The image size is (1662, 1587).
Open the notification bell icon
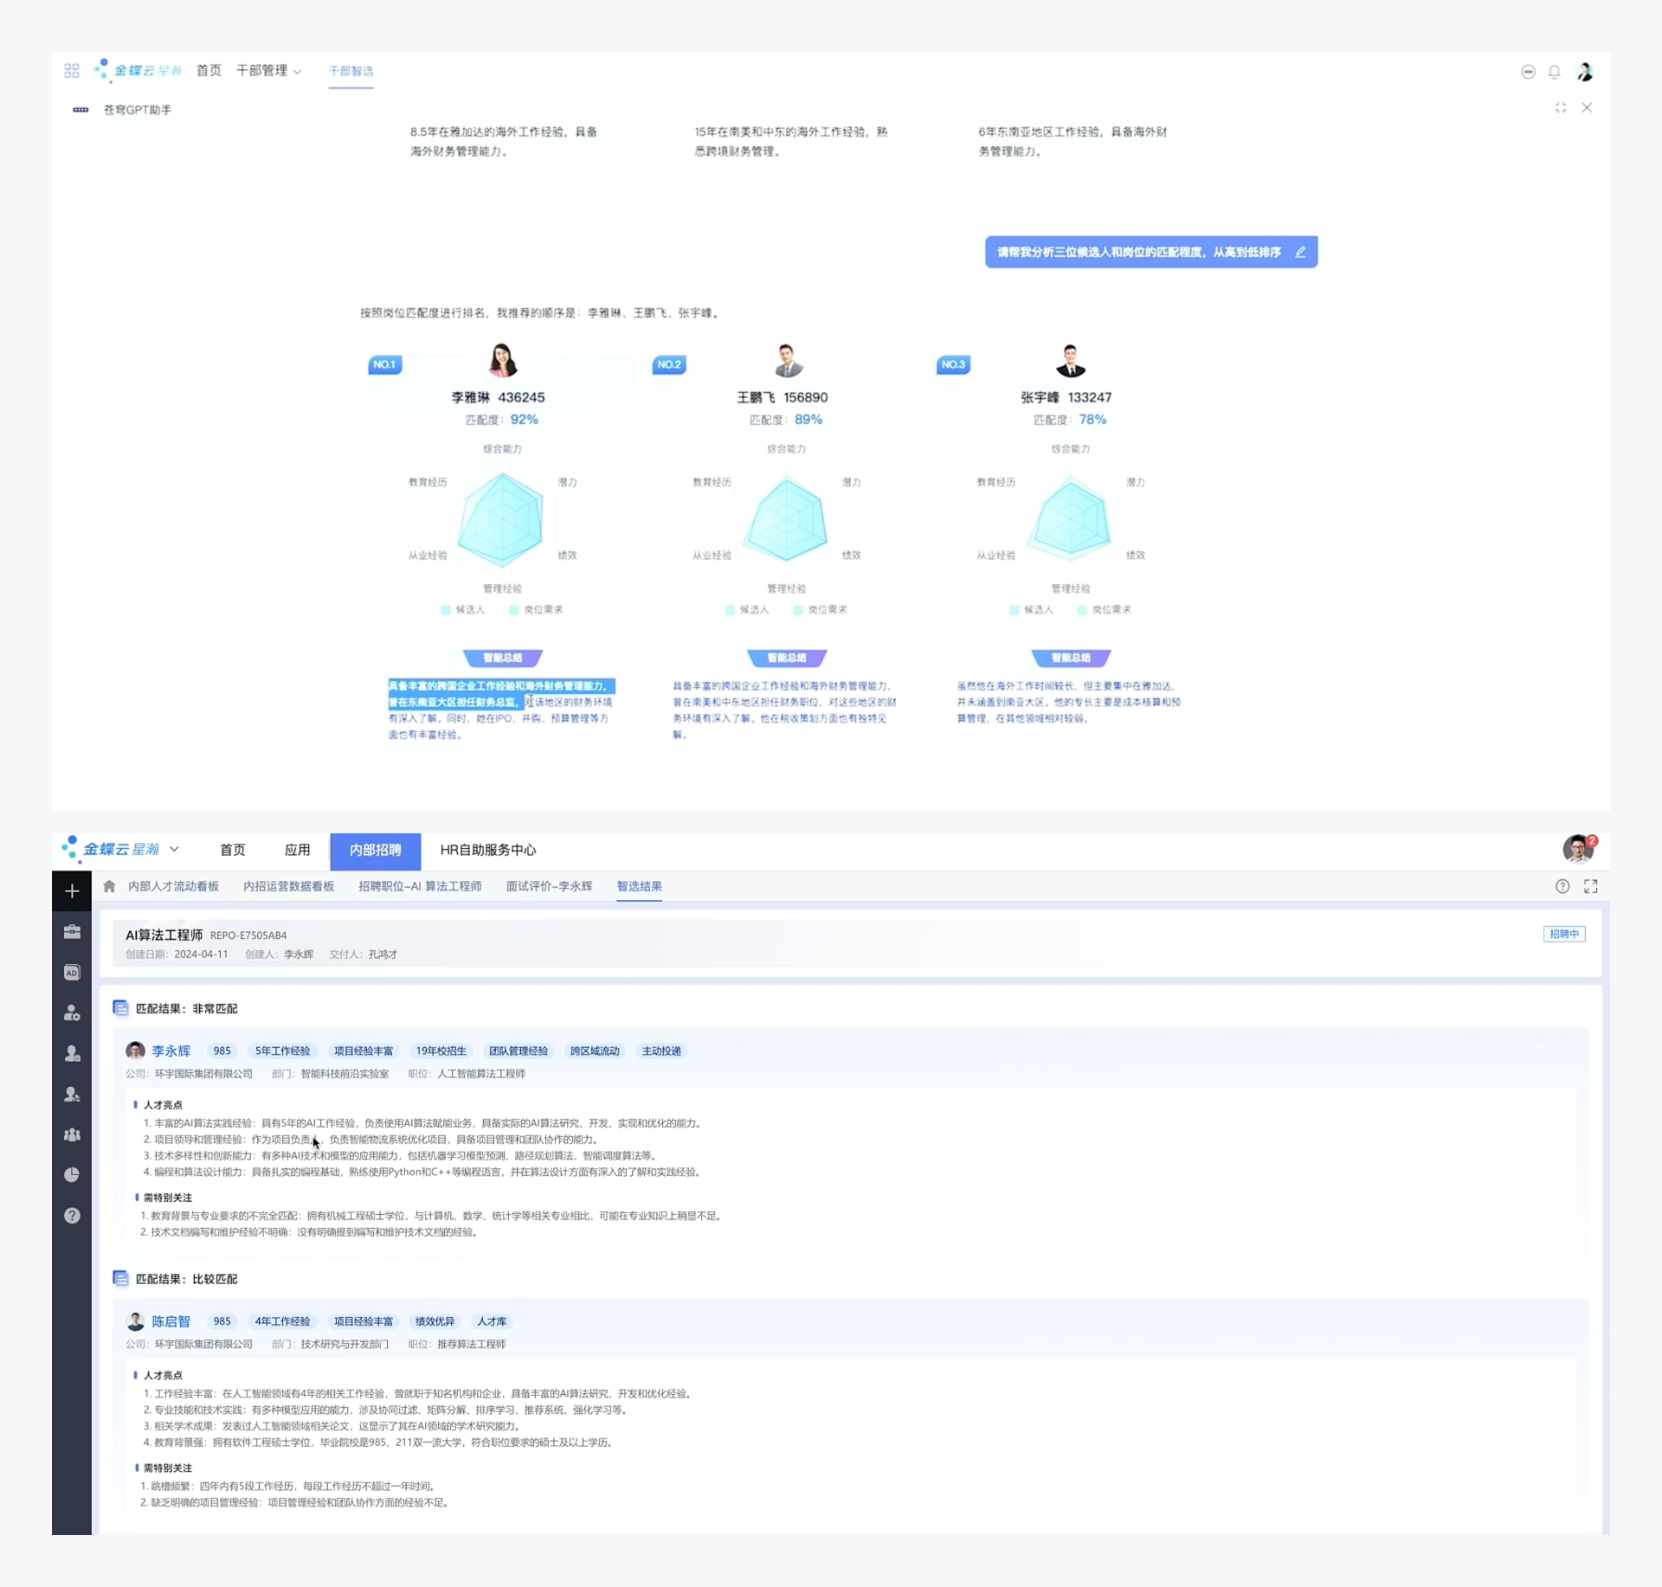click(1555, 72)
